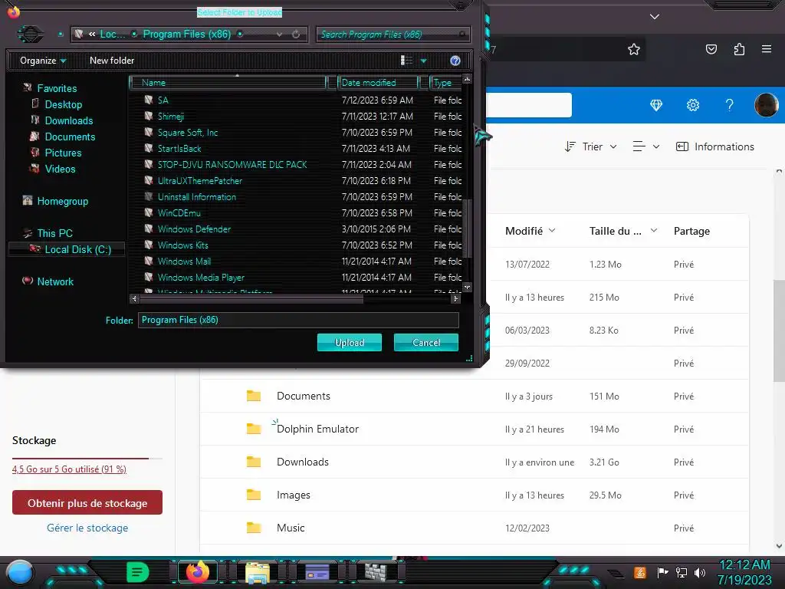Viewport: 785px width, 589px height.
Task: Click Firefox icon in the taskbar
Action: click(x=198, y=572)
